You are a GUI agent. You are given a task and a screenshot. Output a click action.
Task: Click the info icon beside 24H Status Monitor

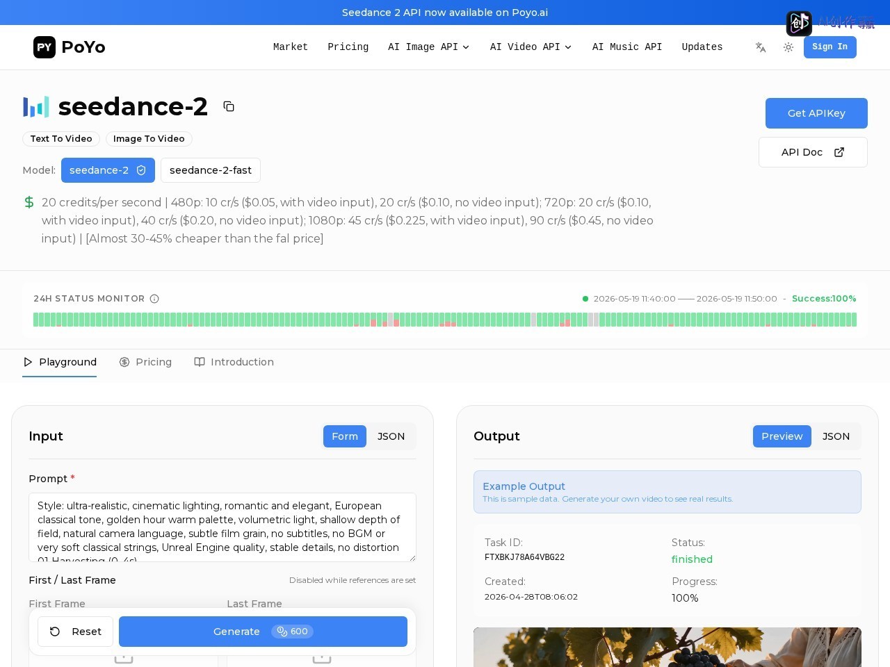click(x=154, y=299)
